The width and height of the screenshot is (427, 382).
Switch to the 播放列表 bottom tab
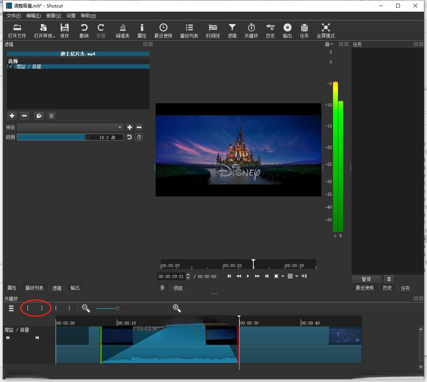point(34,288)
